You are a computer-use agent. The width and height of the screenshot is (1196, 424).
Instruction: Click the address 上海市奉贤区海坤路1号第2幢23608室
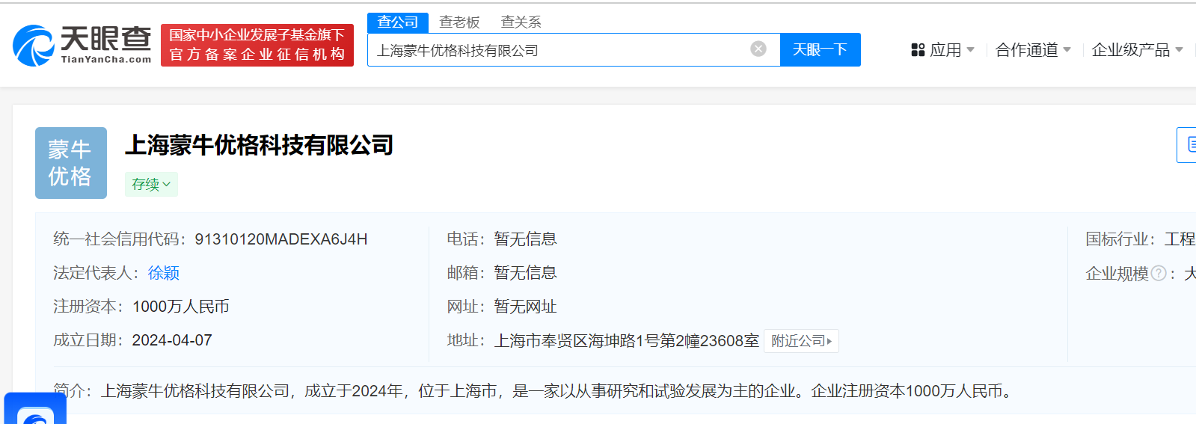(627, 341)
